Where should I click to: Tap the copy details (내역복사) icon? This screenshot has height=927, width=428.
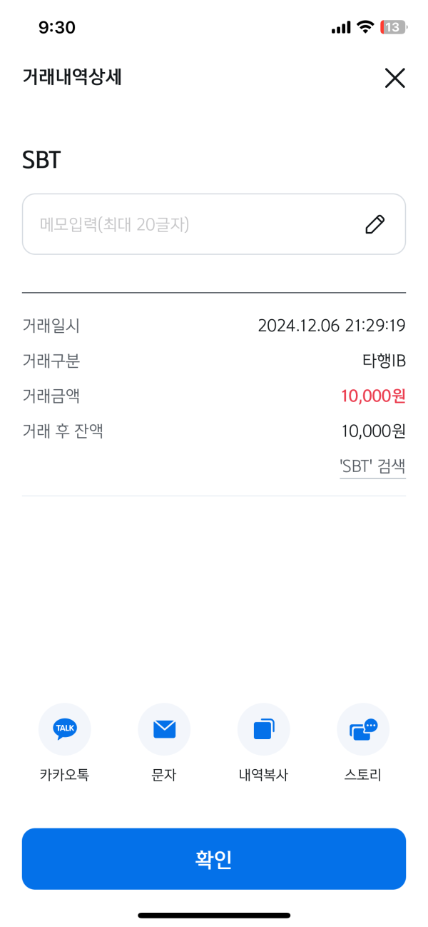263,729
